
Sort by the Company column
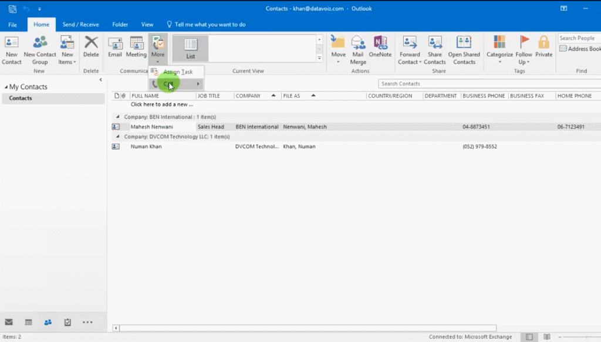point(257,96)
